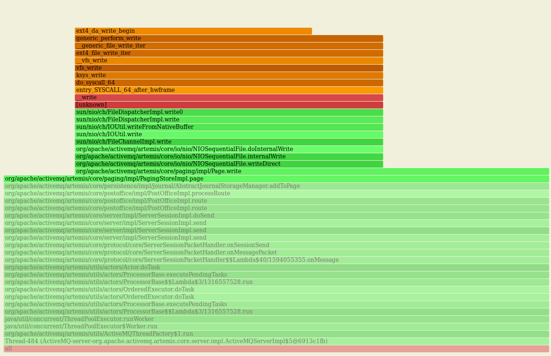
Task: Click the NIOSequentialFile.internalWrite frame
Action: coord(229,157)
